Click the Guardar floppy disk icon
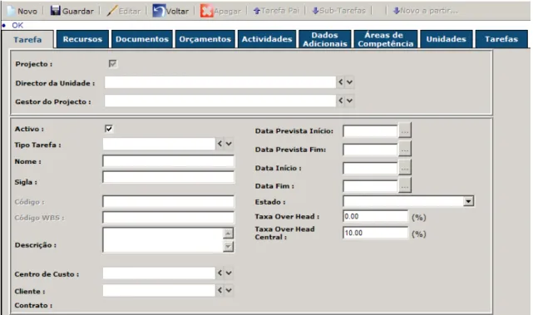Image resolution: width=533 pixels, height=315 pixels. pyautogui.click(x=55, y=11)
